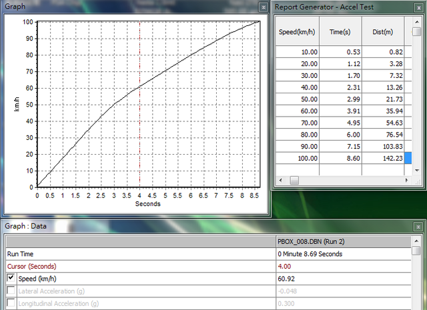Enable the Lateral Acceleration (g) checkbox
Screen dimensions: 427x310
(11, 291)
